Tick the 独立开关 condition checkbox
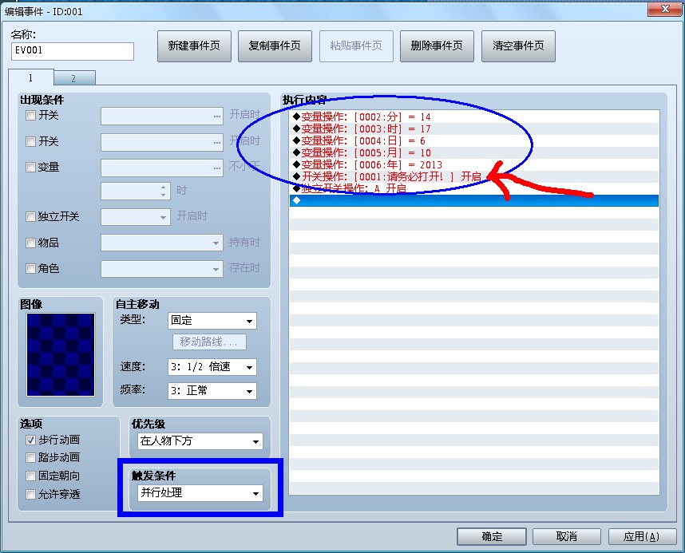Screen dimensions: 685x553 30,217
